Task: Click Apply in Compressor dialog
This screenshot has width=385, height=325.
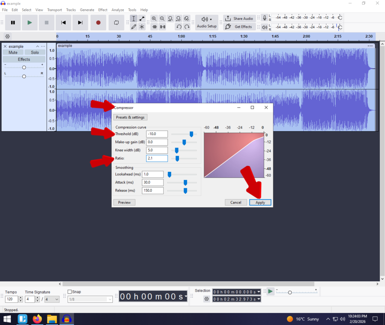Action: tap(260, 202)
